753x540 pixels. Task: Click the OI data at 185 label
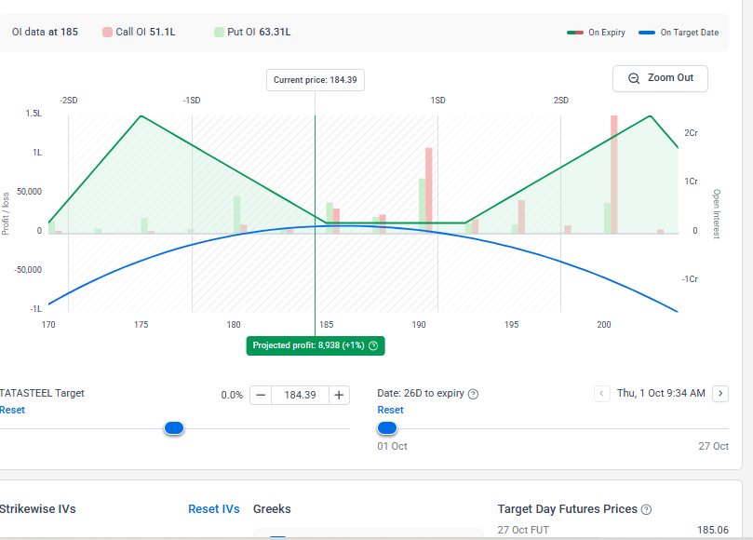[x=45, y=33]
